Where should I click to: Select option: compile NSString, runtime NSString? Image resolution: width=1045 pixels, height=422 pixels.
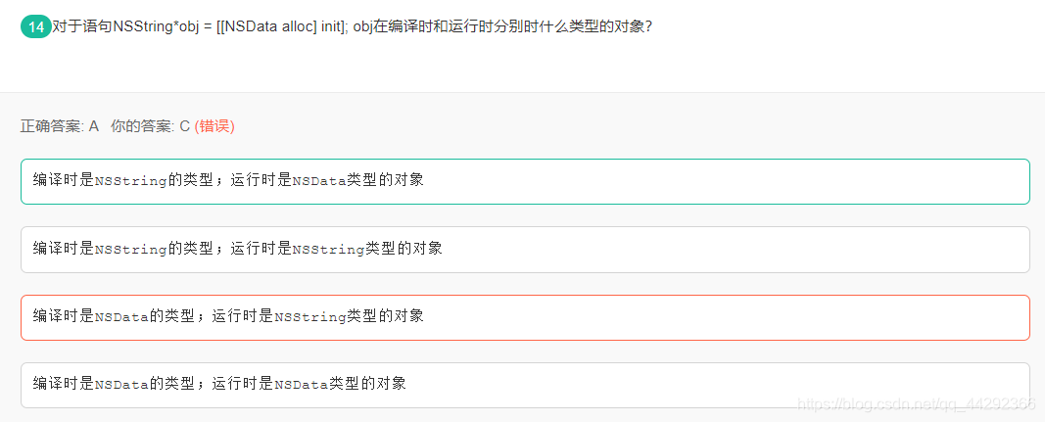[525, 250]
